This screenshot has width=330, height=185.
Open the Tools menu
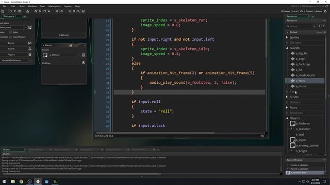click(x=42, y=6)
